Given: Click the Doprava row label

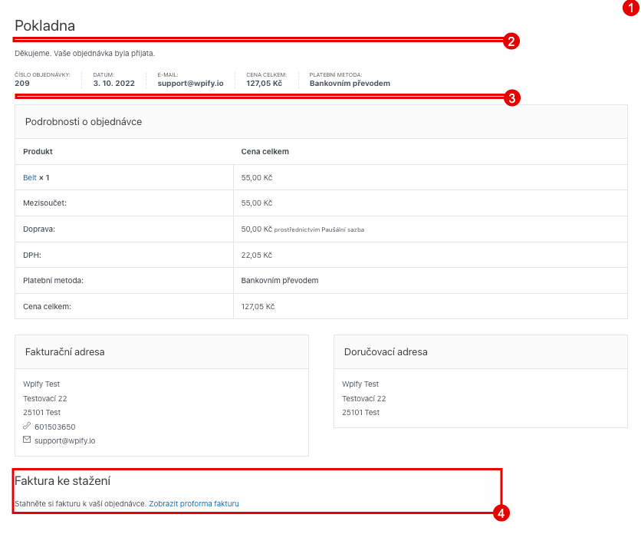Looking at the screenshot, I should pyautogui.click(x=39, y=229).
